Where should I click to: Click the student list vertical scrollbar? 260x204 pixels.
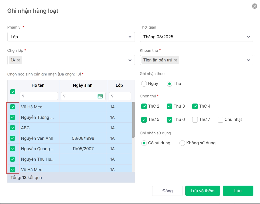click(x=133, y=120)
